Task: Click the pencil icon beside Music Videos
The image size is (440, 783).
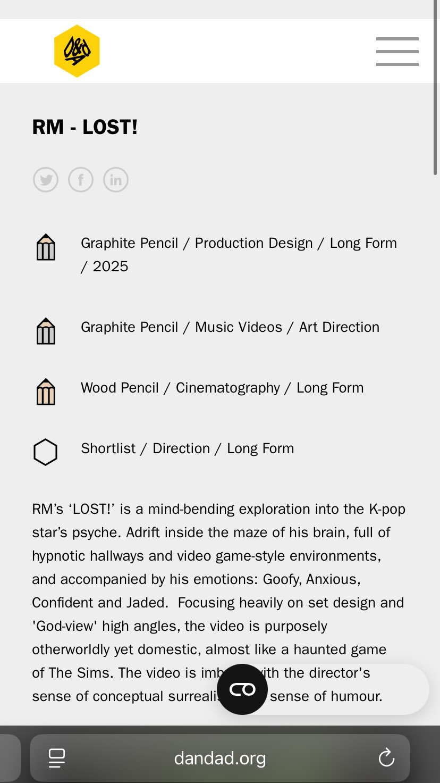Action: (x=46, y=331)
